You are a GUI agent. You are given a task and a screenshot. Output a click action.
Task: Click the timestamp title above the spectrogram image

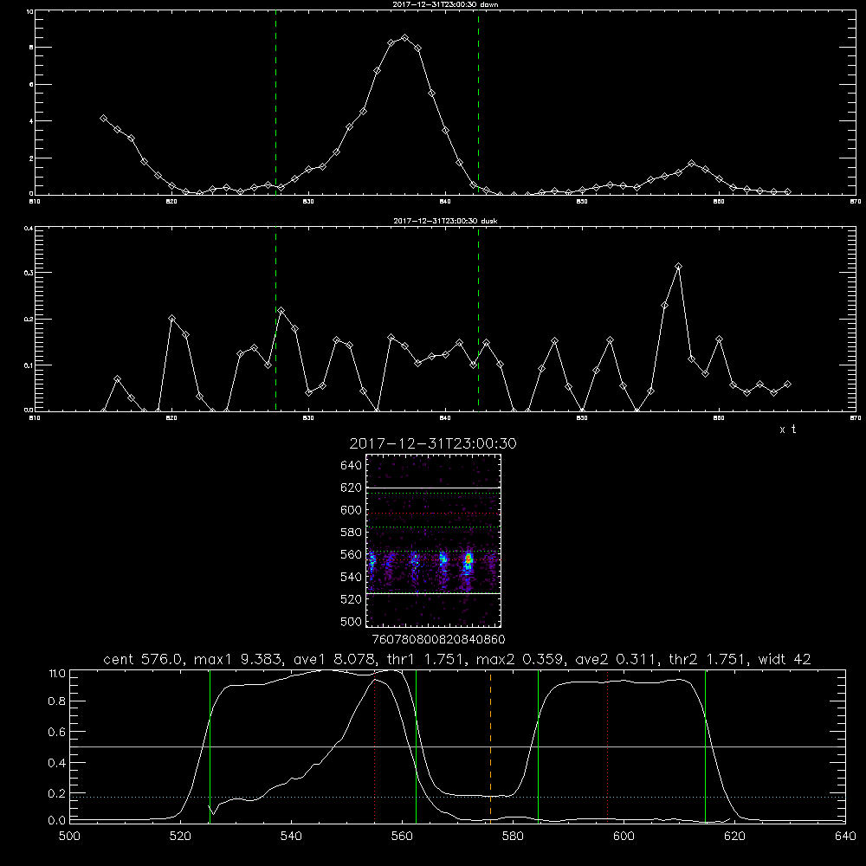pos(433,443)
